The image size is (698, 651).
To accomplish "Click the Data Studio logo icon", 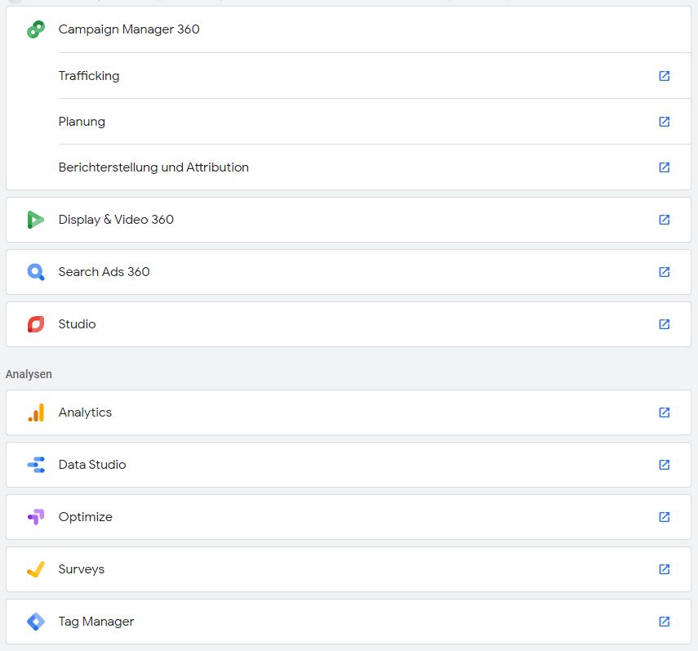I will click(x=36, y=465).
